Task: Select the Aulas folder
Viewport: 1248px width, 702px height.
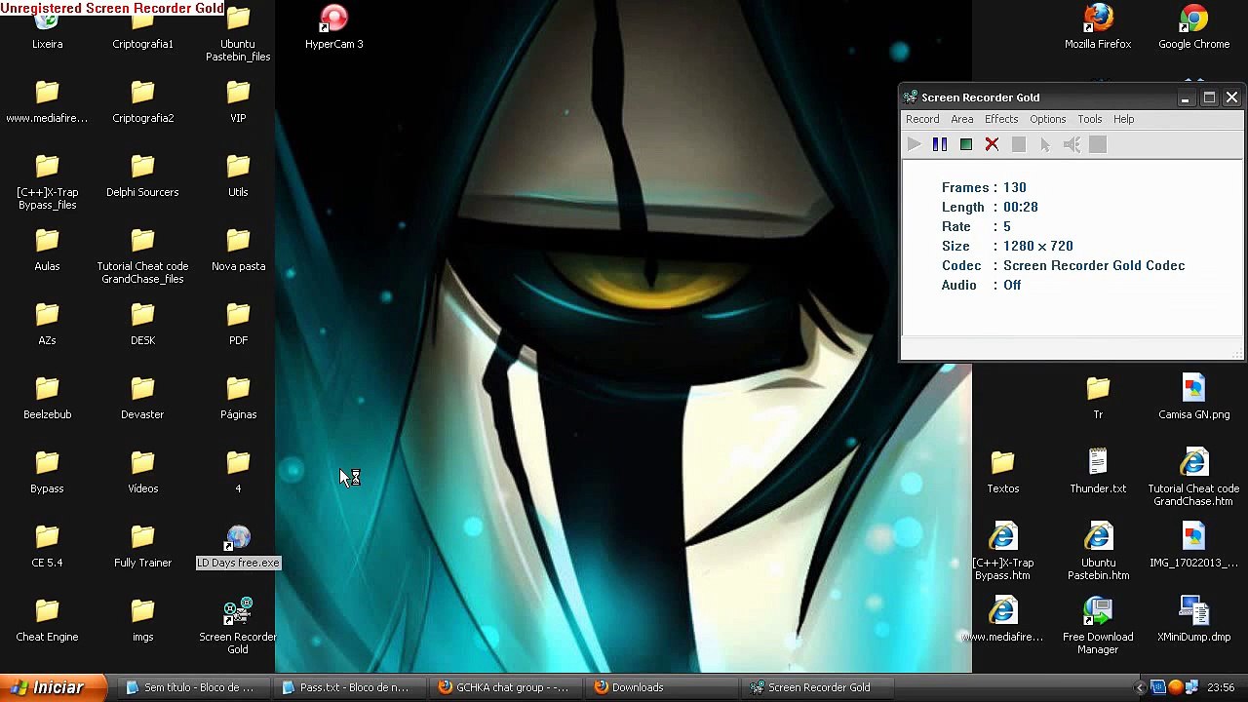Action: pyautogui.click(x=47, y=250)
